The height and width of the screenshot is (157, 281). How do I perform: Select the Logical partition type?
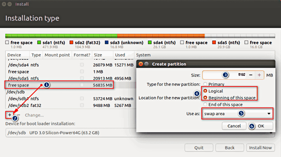click(x=205, y=91)
